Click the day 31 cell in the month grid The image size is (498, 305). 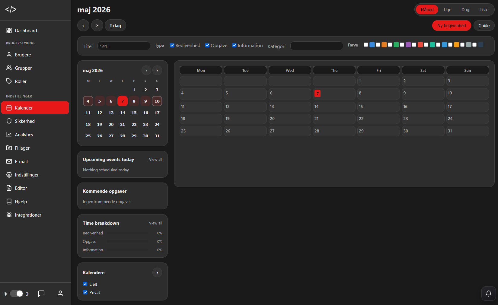coord(468,131)
